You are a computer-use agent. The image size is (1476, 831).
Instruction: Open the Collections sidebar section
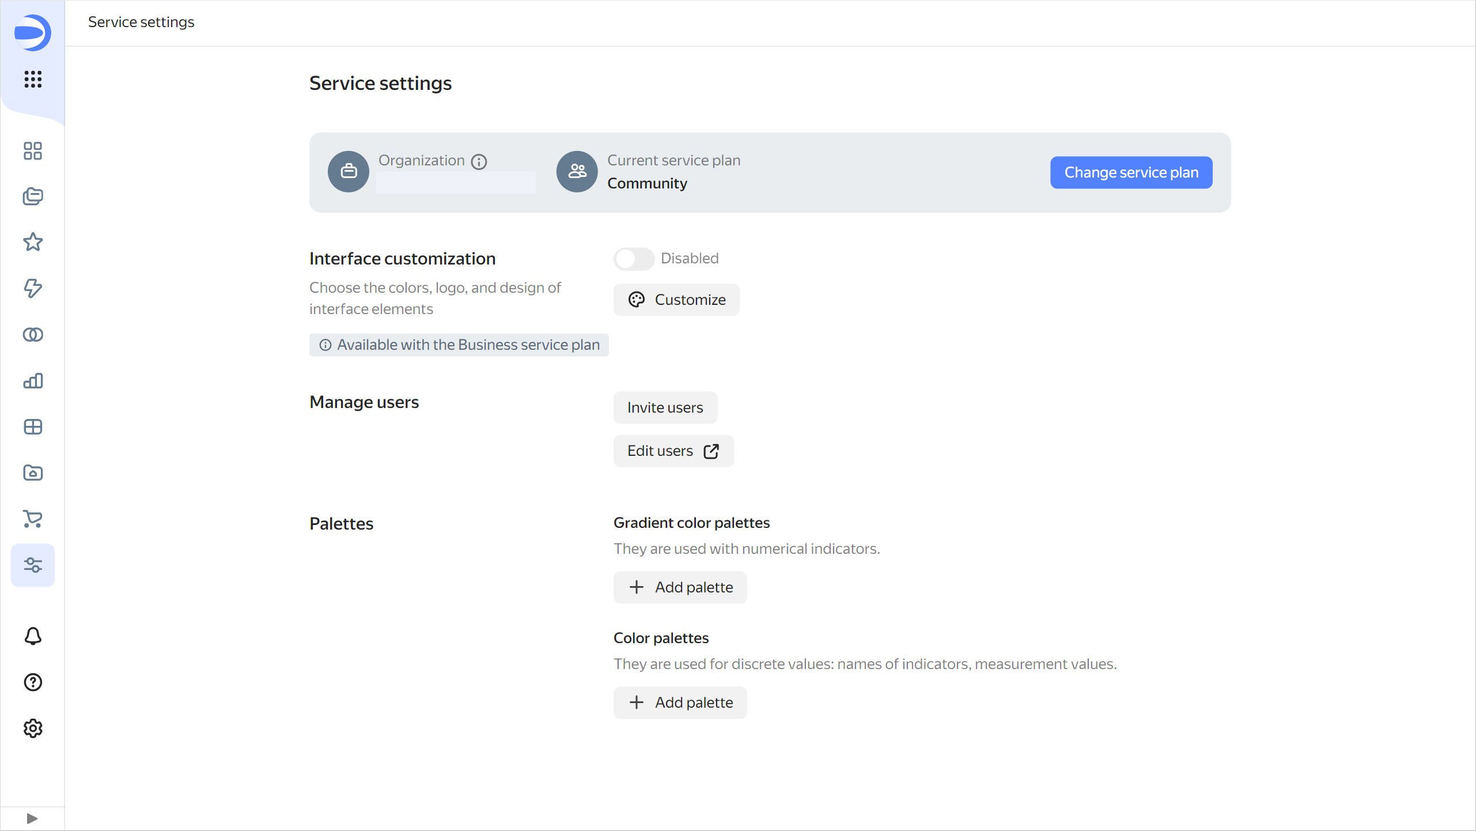(x=33, y=197)
